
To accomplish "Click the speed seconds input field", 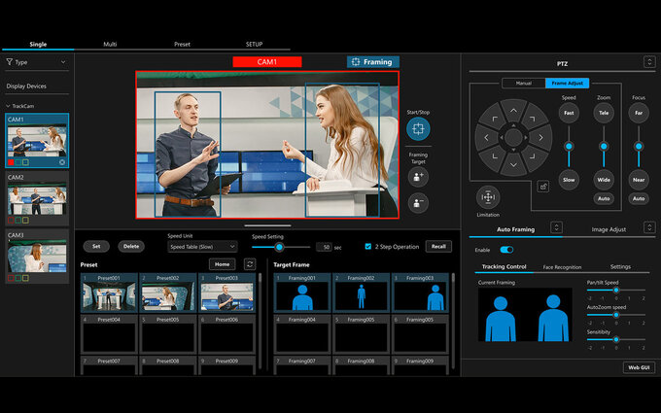I will [x=324, y=248].
